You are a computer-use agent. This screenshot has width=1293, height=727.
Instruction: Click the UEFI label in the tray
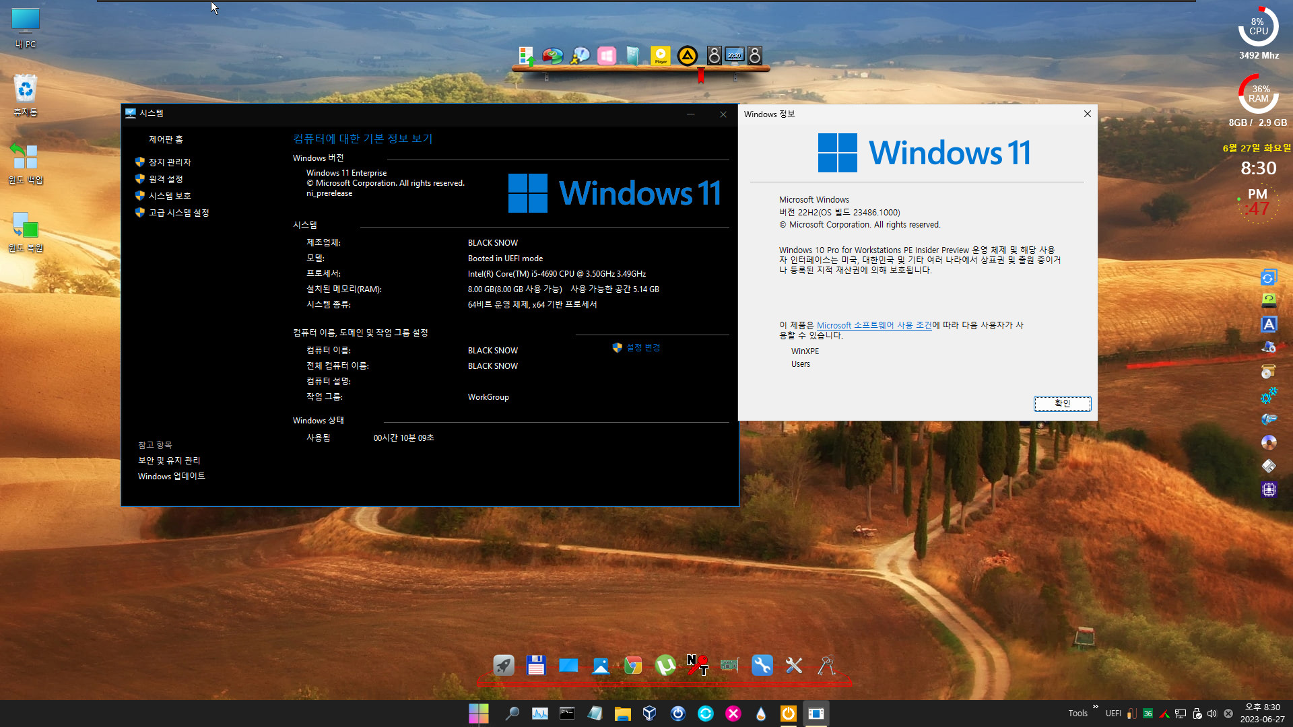tap(1113, 714)
